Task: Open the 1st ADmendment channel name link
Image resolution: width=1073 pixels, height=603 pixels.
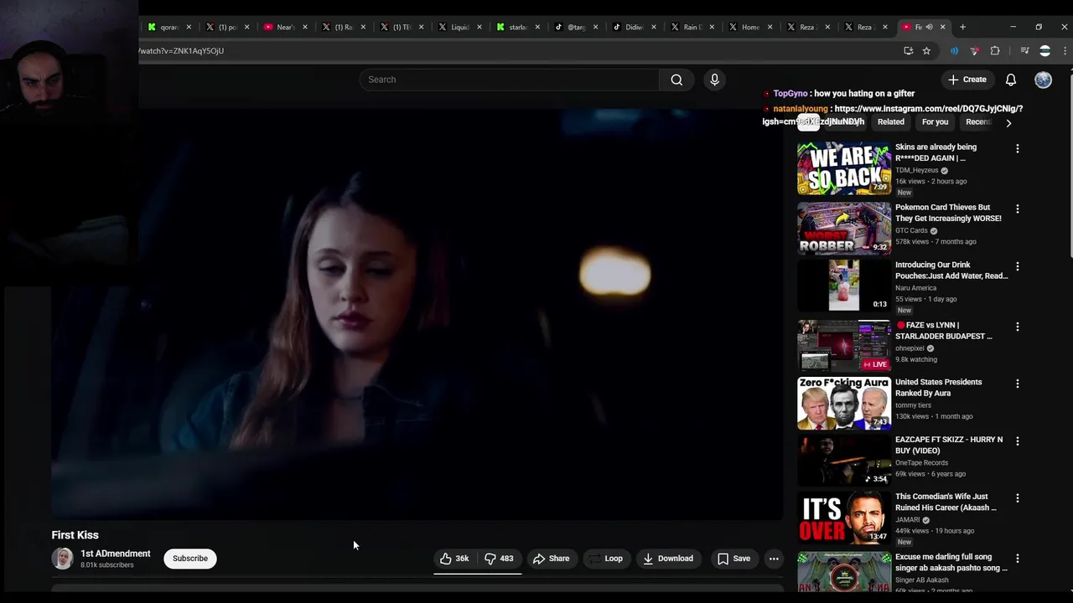Action: 116,554
